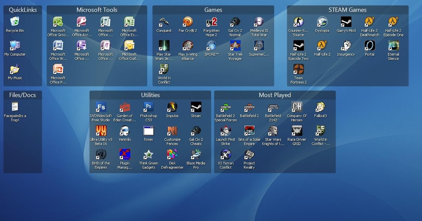Select the fomm icon
This screenshot has height=221, width=422.
point(148,130)
